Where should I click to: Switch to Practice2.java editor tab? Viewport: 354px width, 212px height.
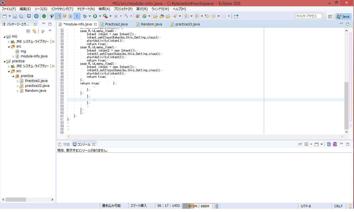114,24
